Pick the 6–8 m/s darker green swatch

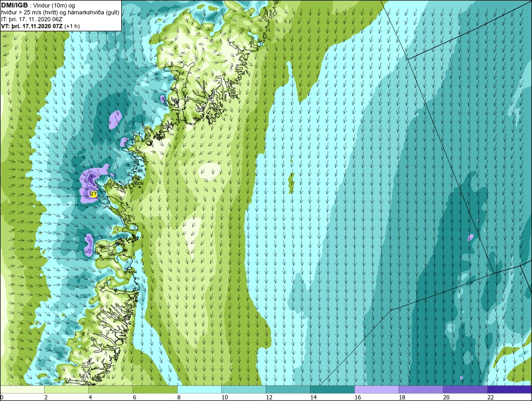pos(155,389)
